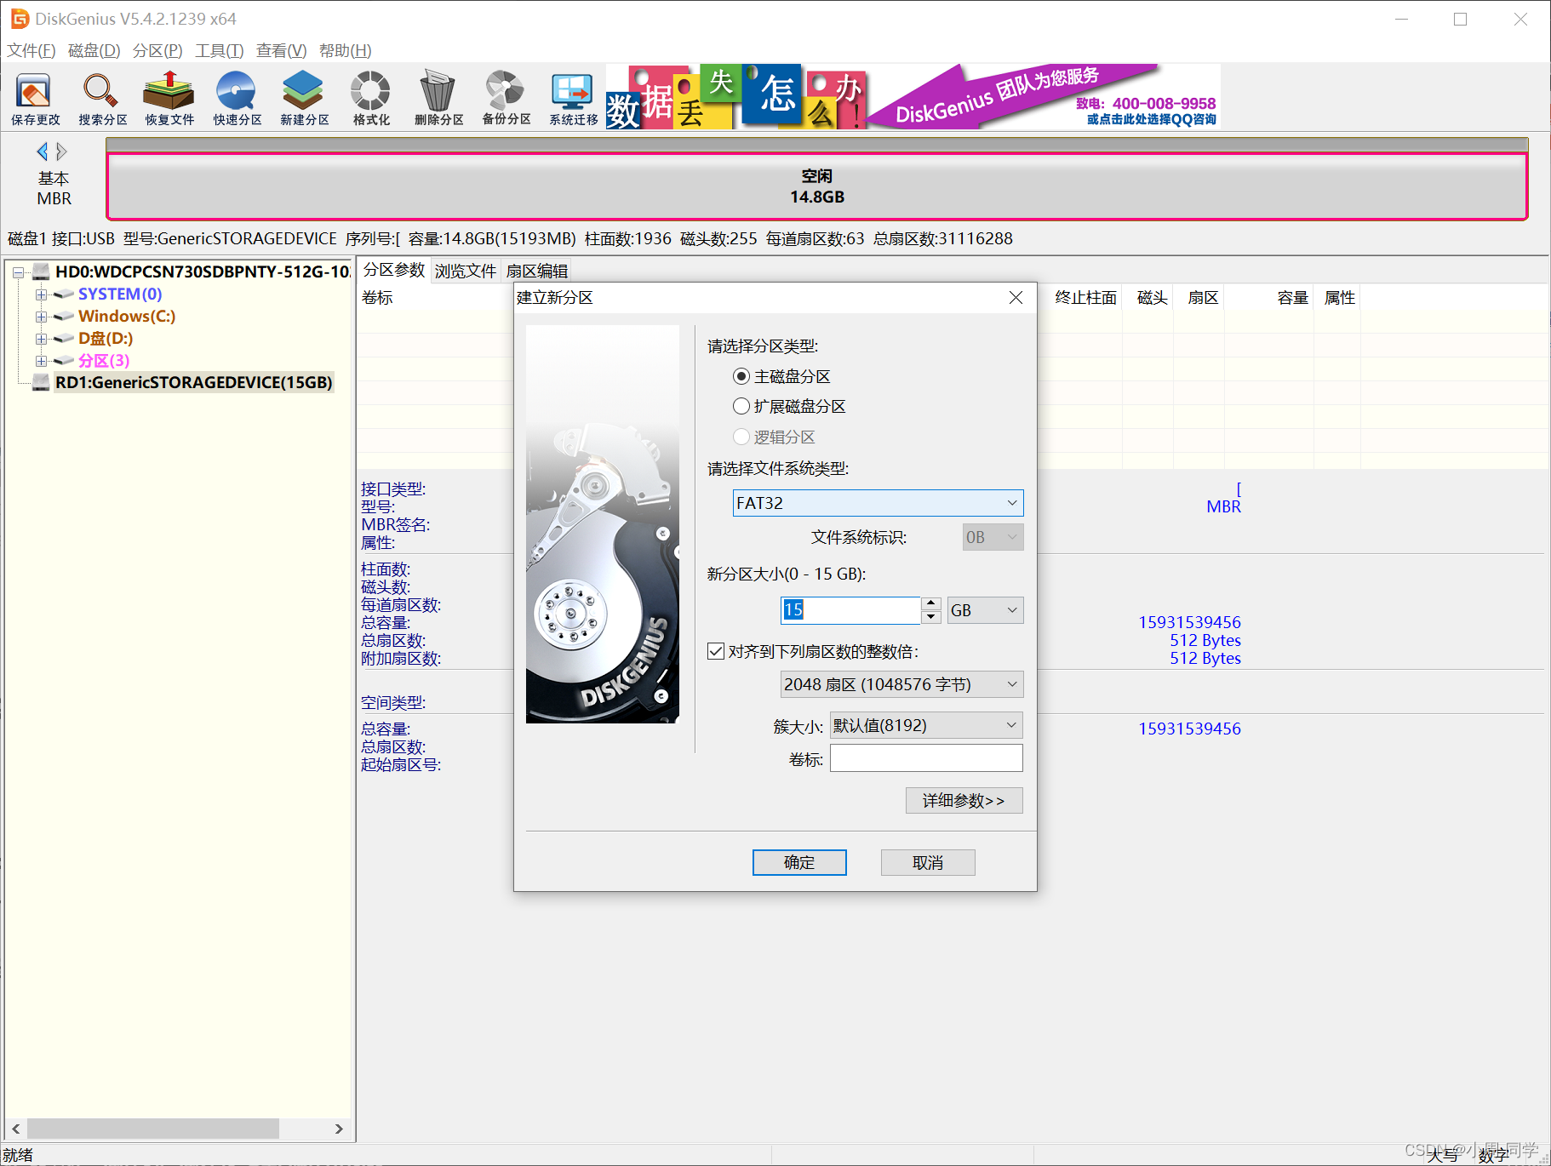Open the 0B file system identifier dropdown

(x=993, y=537)
